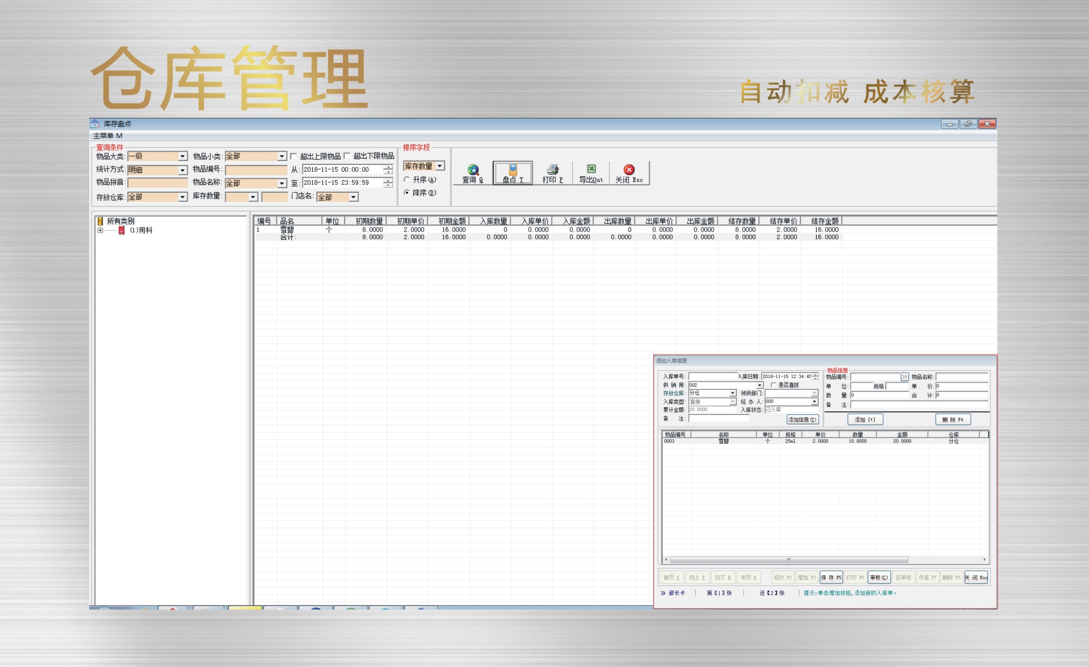This screenshot has height=667, width=1089.
Task: Open the 物品名称 dropdown
Action: (x=282, y=183)
